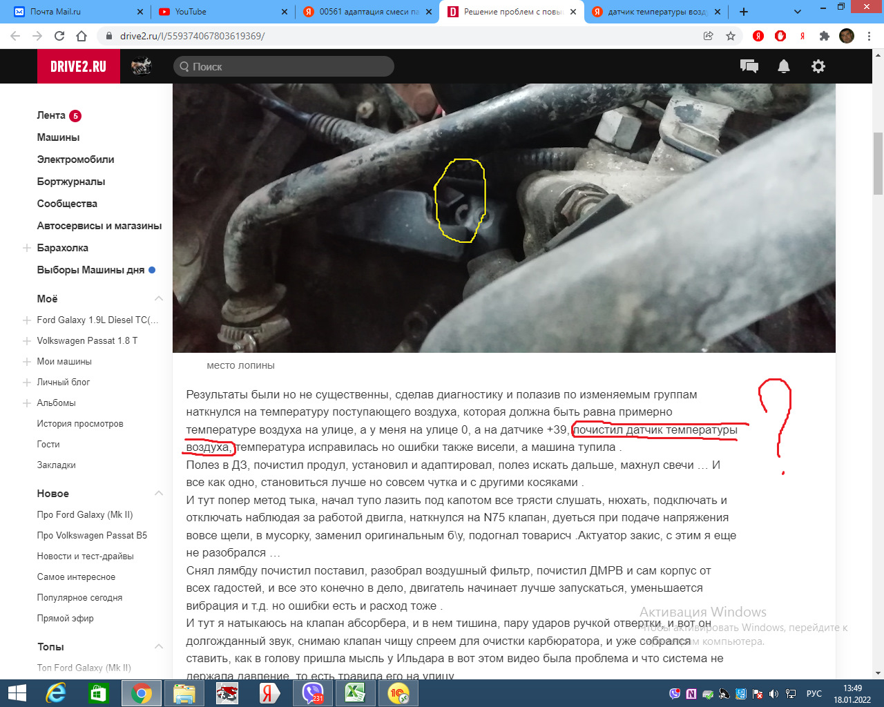Click the Поиск search field
This screenshot has width=884, height=707.
(x=284, y=66)
